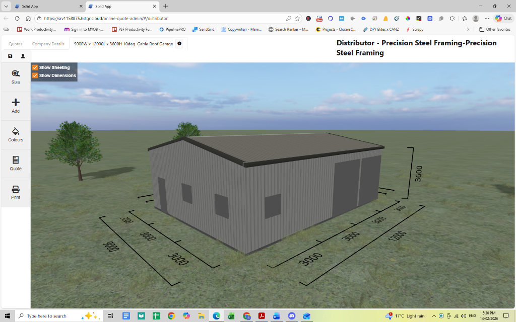Expand the bookmarks bar overflow chevron
516x322 pixels.
pos(468,29)
